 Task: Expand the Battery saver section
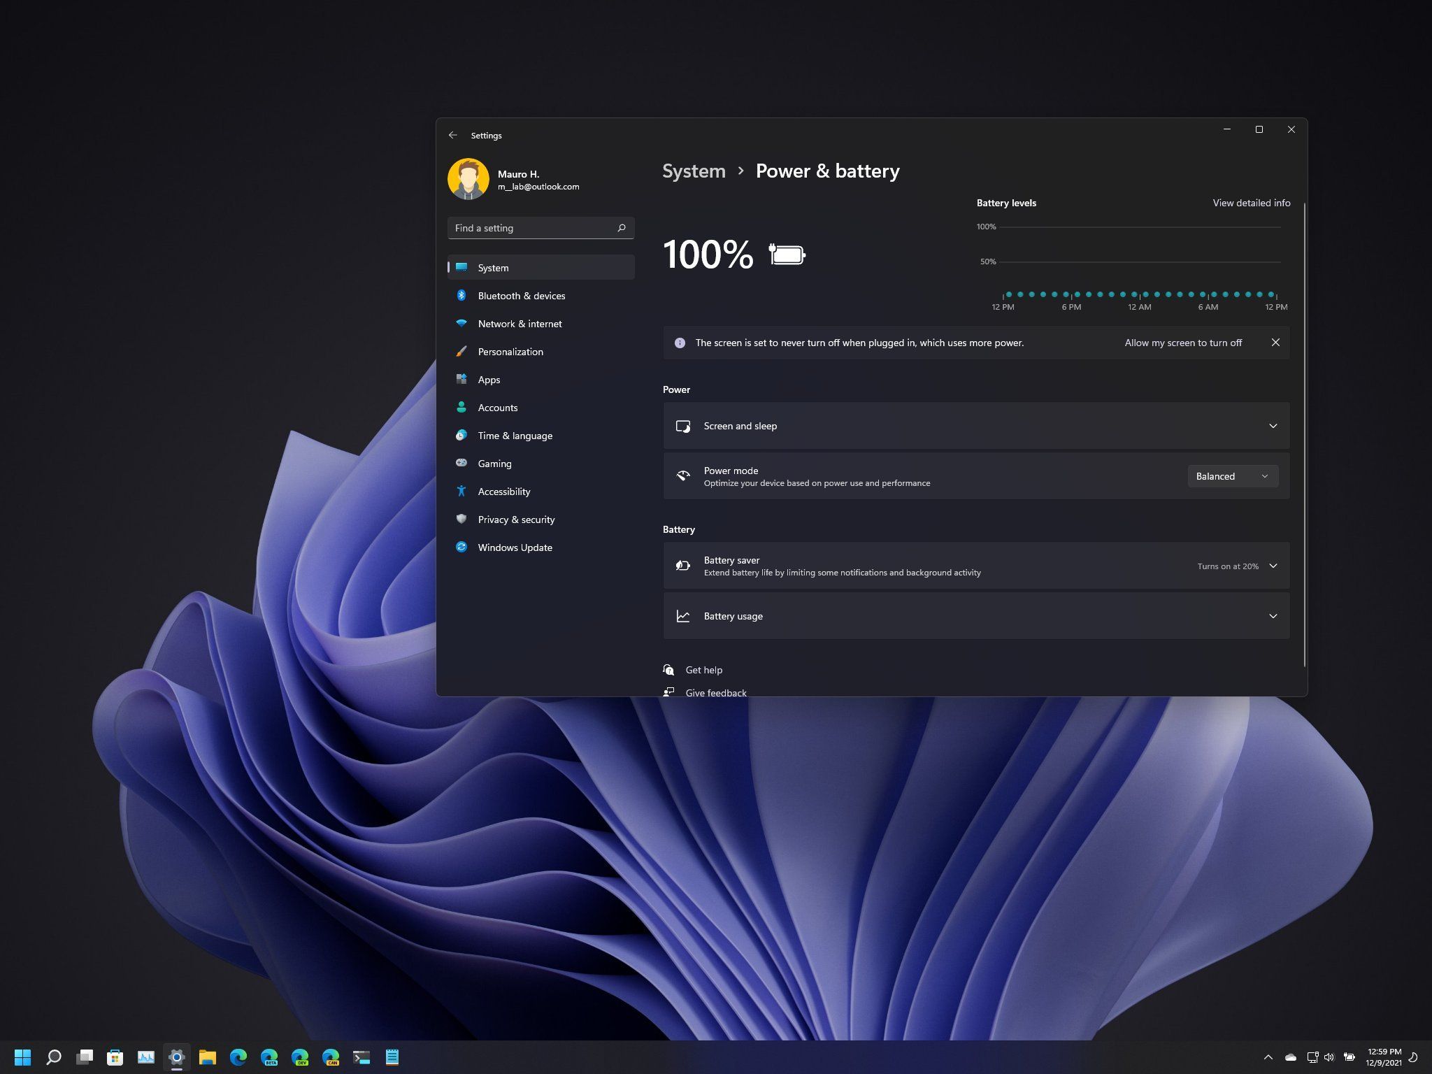pos(976,566)
